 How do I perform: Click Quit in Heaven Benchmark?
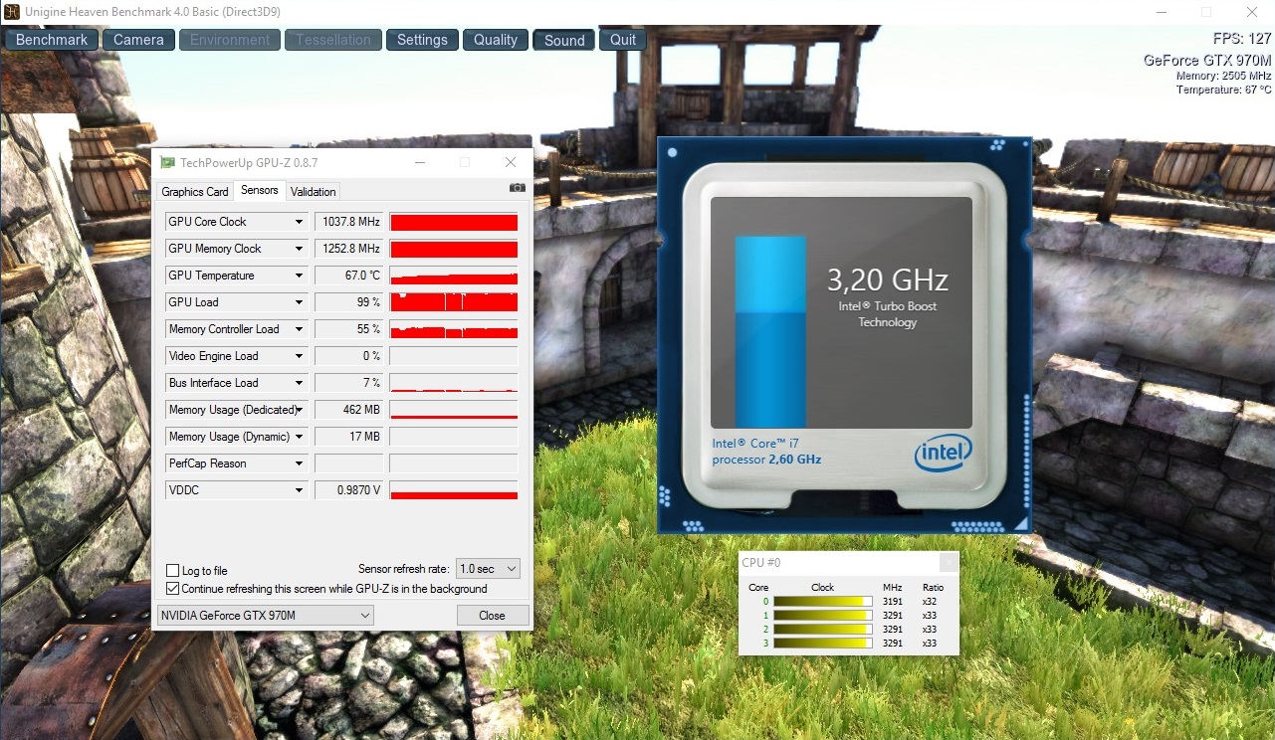[623, 40]
